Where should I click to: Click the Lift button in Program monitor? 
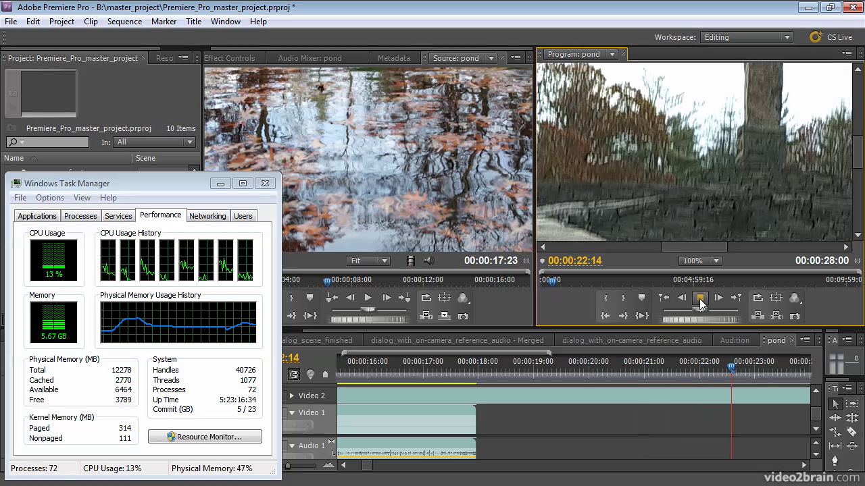coord(758,315)
